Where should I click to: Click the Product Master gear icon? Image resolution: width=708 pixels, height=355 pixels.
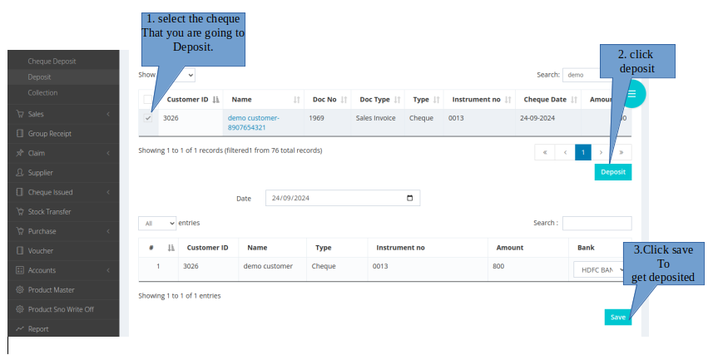point(20,290)
